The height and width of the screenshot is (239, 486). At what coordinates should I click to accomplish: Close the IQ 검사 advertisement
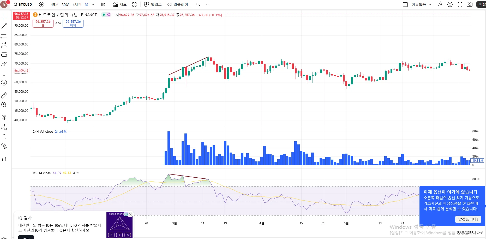coord(130,214)
